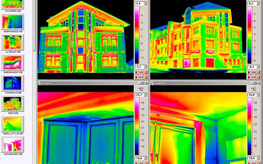Screen dimensions: 263x164
Task: Click stepper arrows of 5,4 maximum temperature
Action: click(x=145, y=3)
